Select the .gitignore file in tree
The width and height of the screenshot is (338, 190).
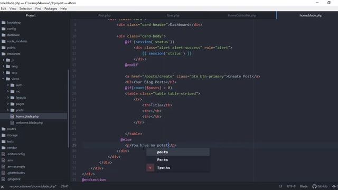click(x=14, y=179)
